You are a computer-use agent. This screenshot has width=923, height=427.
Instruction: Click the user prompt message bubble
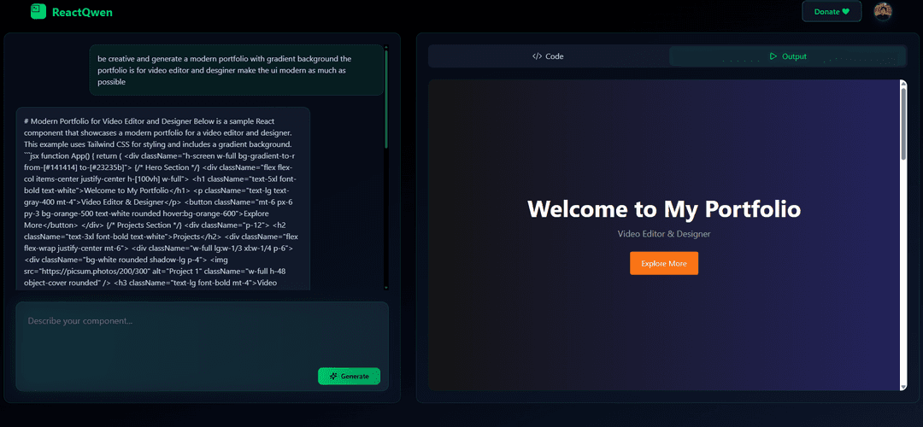[236, 70]
